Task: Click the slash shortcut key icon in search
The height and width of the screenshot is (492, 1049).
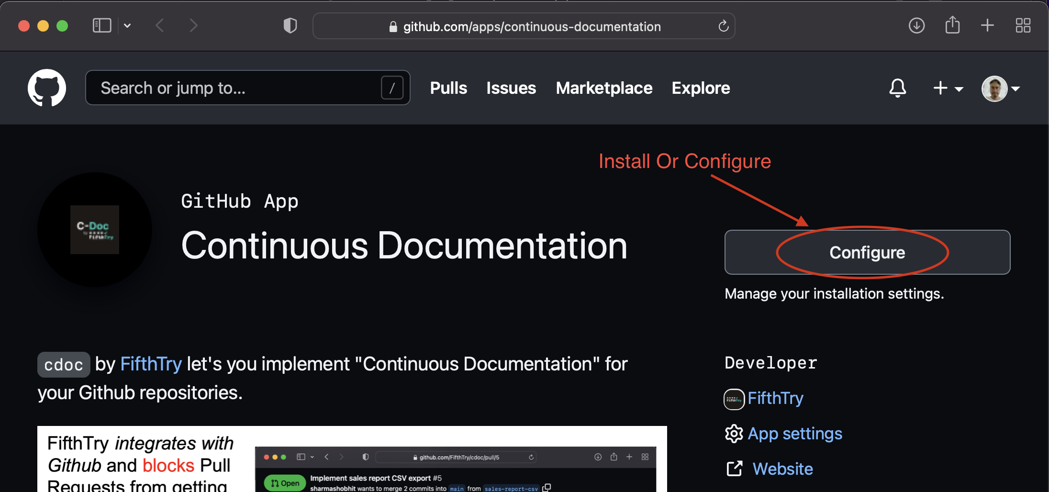Action: [392, 88]
